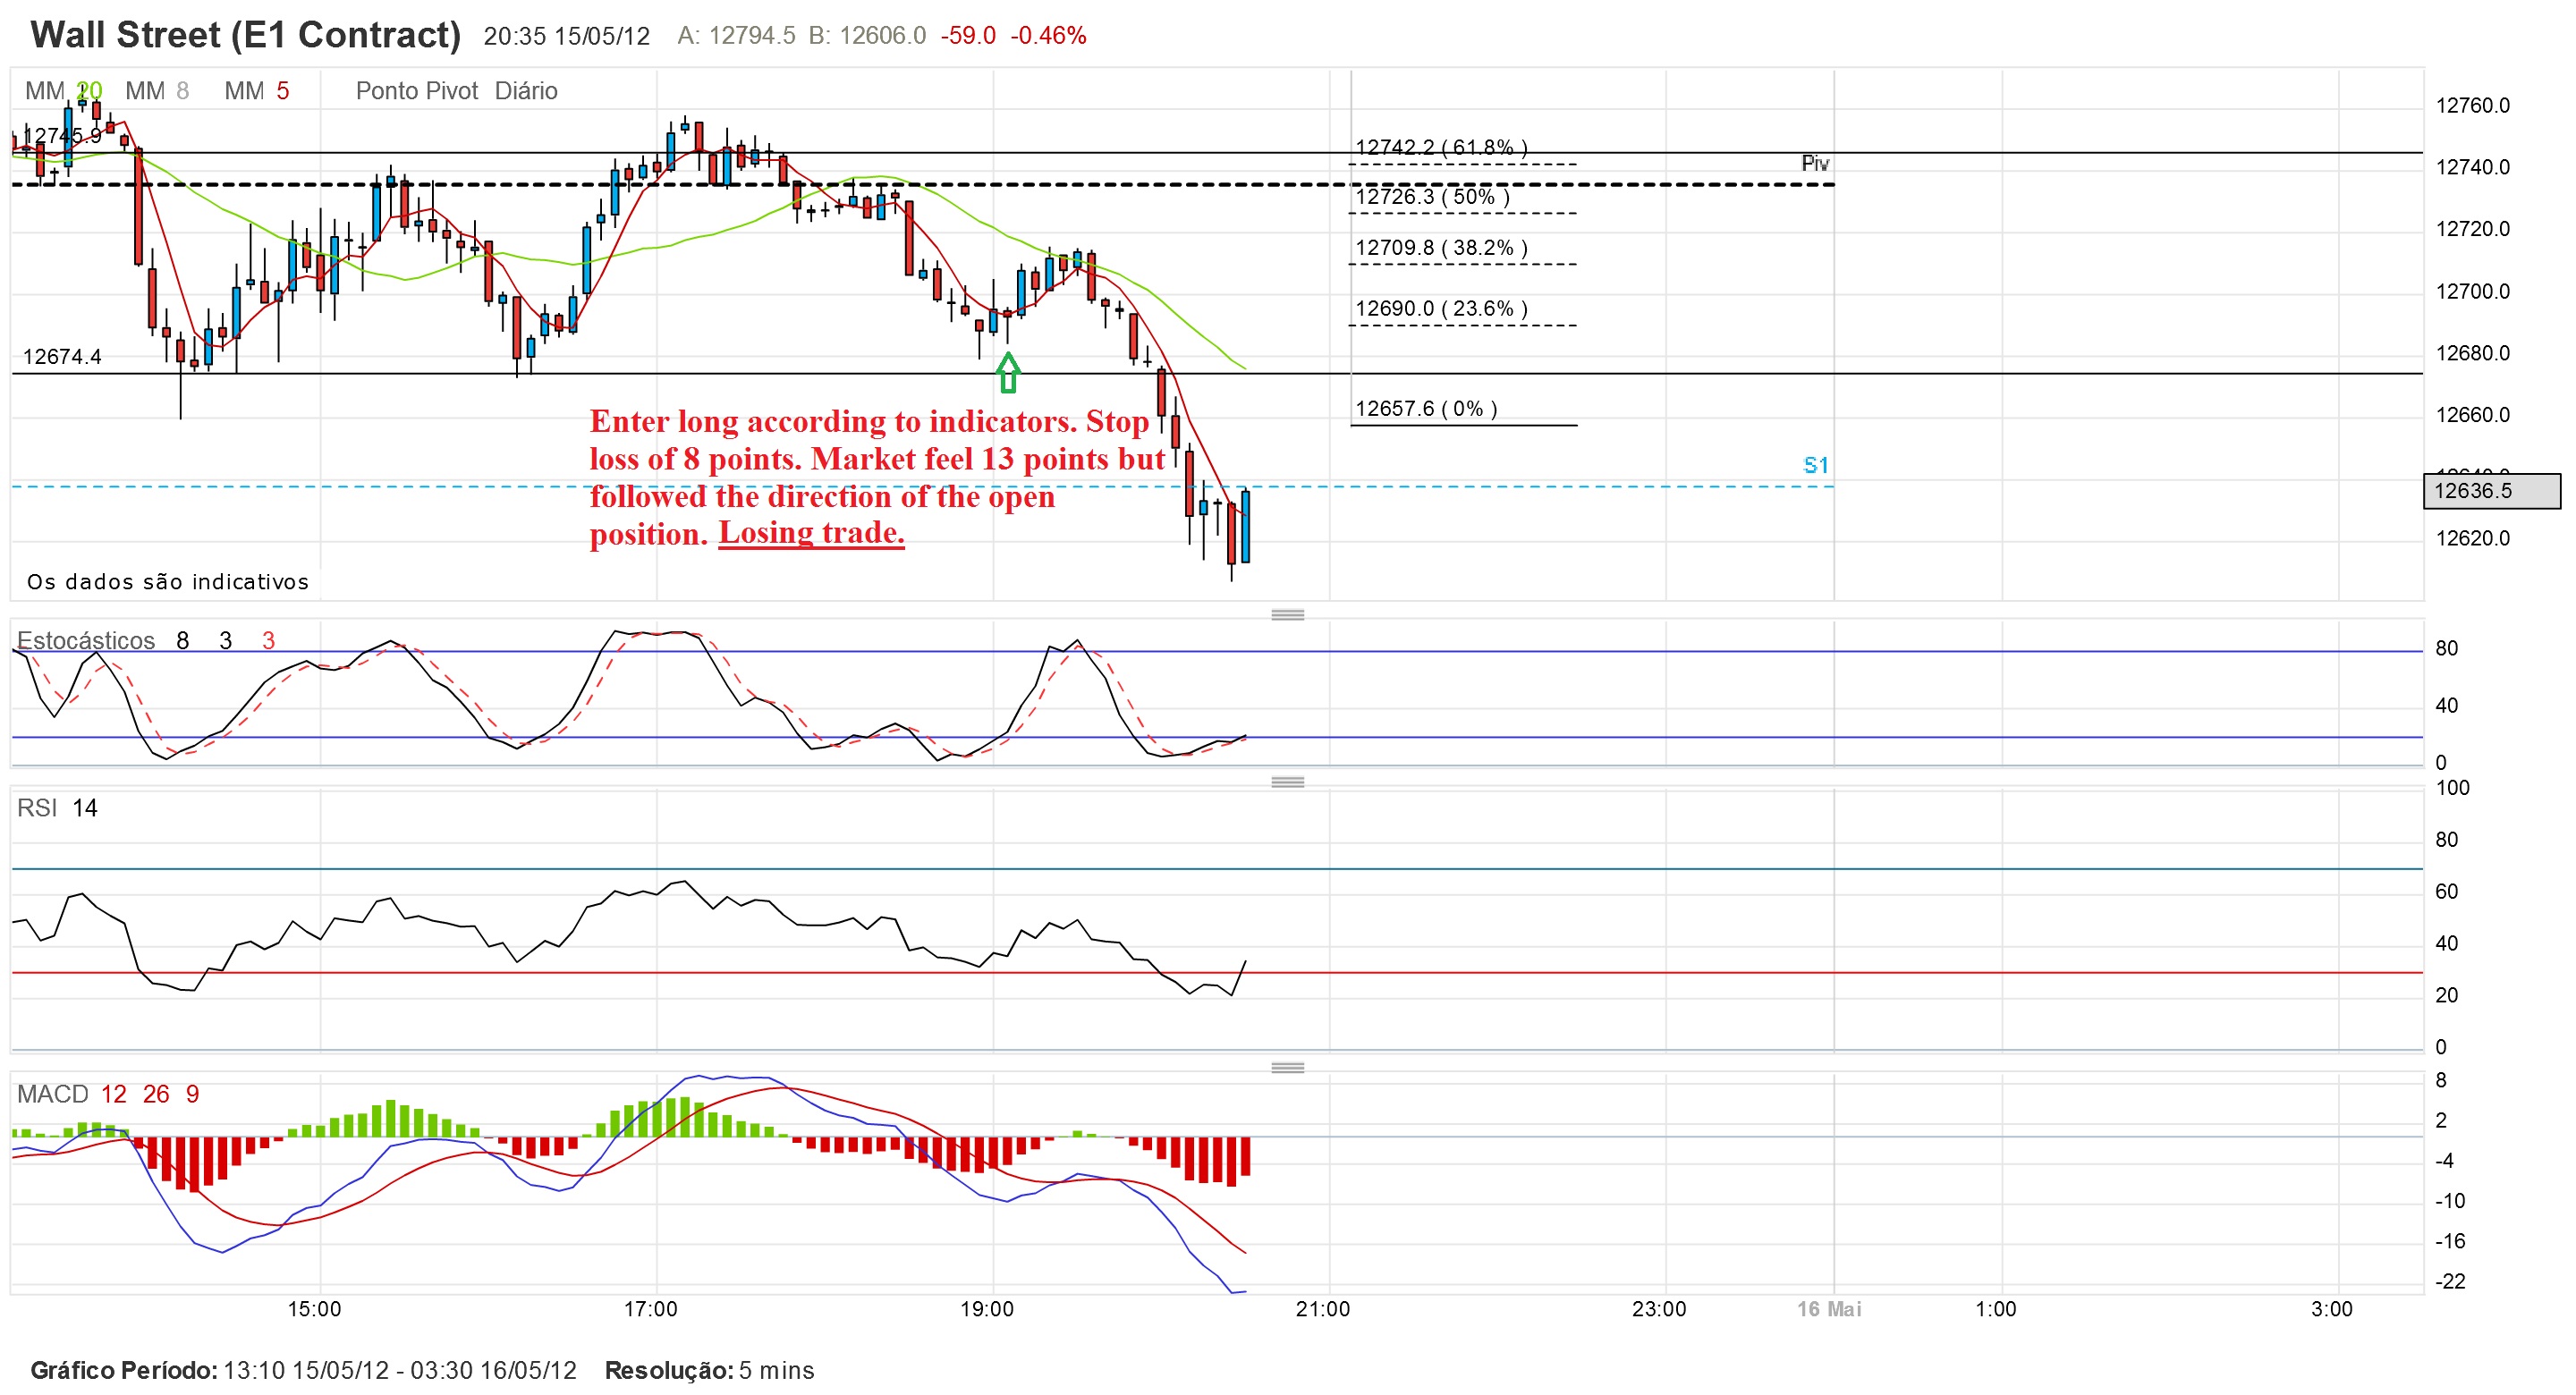Click the 12620.0 price axis label
The height and width of the screenshot is (1395, 2576).
point(2473,539)
